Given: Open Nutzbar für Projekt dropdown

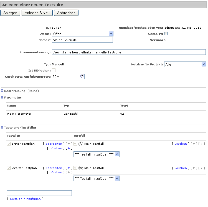Looking at the screenshot, I should coord(185,64).
